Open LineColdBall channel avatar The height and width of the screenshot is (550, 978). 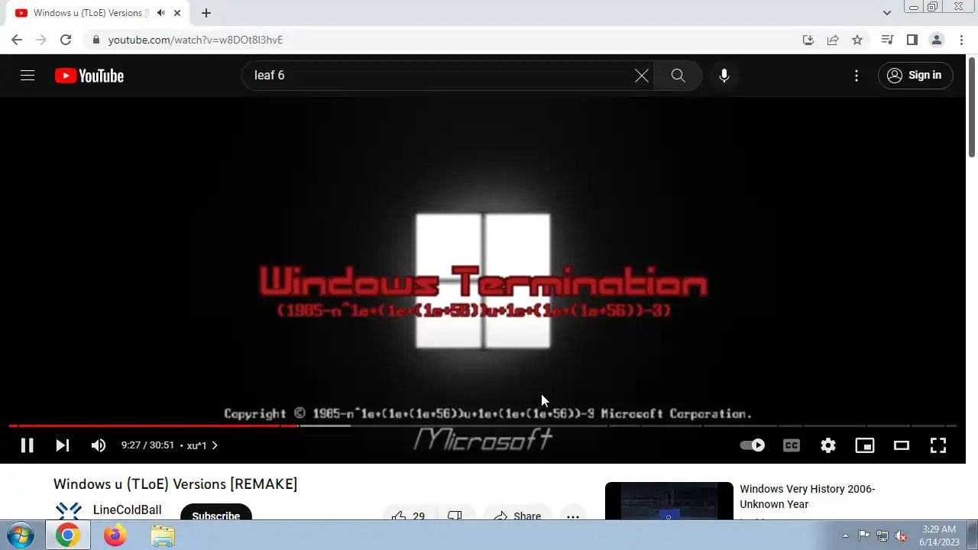click(x=69, y=511)
